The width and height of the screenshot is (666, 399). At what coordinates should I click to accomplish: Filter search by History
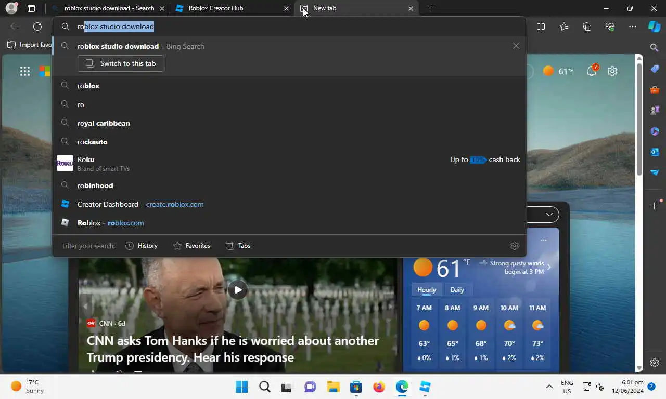142,246
